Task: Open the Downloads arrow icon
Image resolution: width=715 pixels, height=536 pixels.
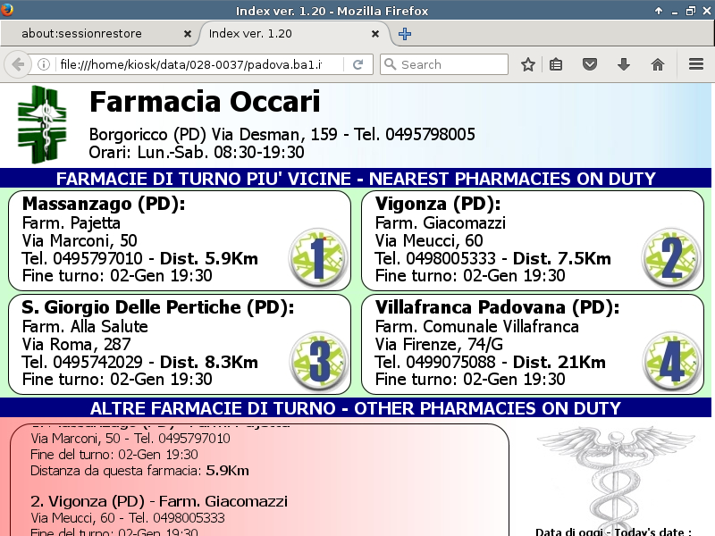Action: tap(624, 64)
